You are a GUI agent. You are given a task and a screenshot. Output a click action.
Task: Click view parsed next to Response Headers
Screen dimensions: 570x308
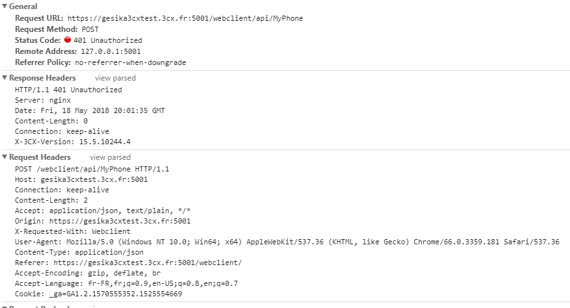(115, 78)
